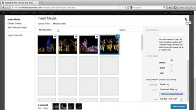Open the browser home page icon
The image size is (196, 110).
pyautogui.click(x=170, y=8)
